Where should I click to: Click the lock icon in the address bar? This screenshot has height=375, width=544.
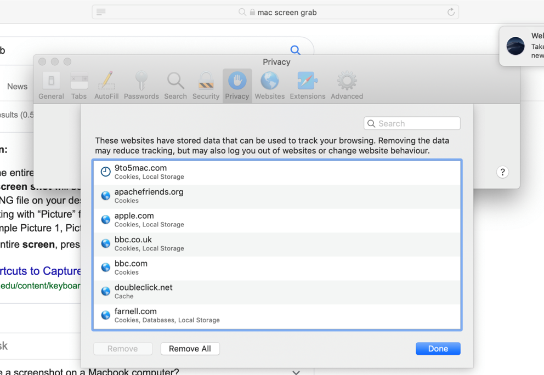point(253,12)
